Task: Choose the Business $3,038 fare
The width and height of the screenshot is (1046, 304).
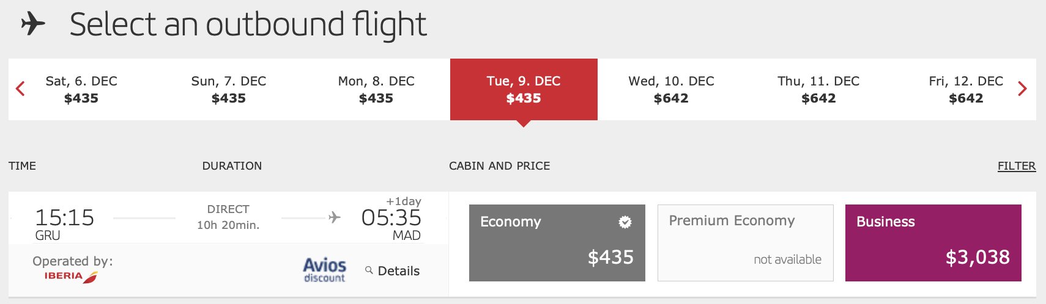Action: click(933, 243)
